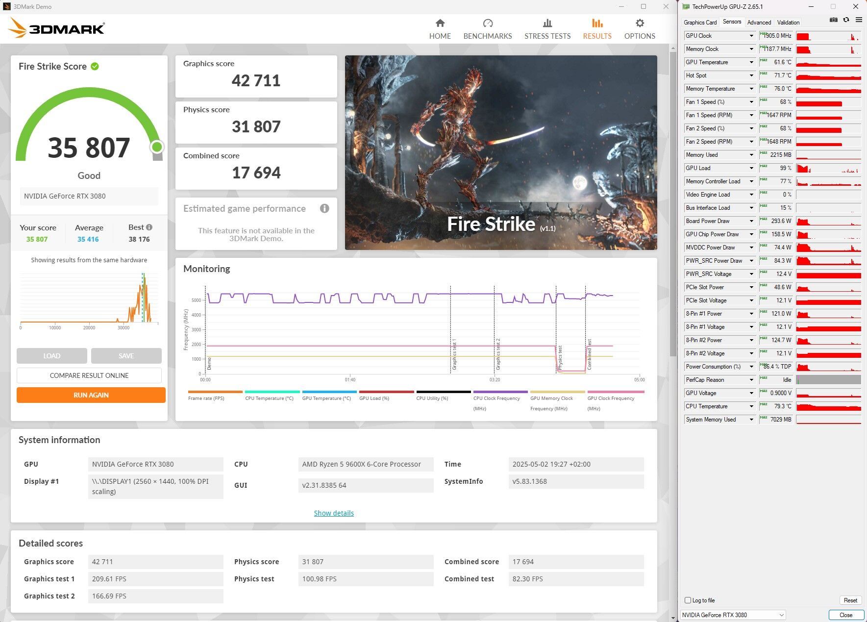The height and width of the screenshot is (622, 867).
Task: Click the Reset button in GPU-Z
Action: [850, 600]
